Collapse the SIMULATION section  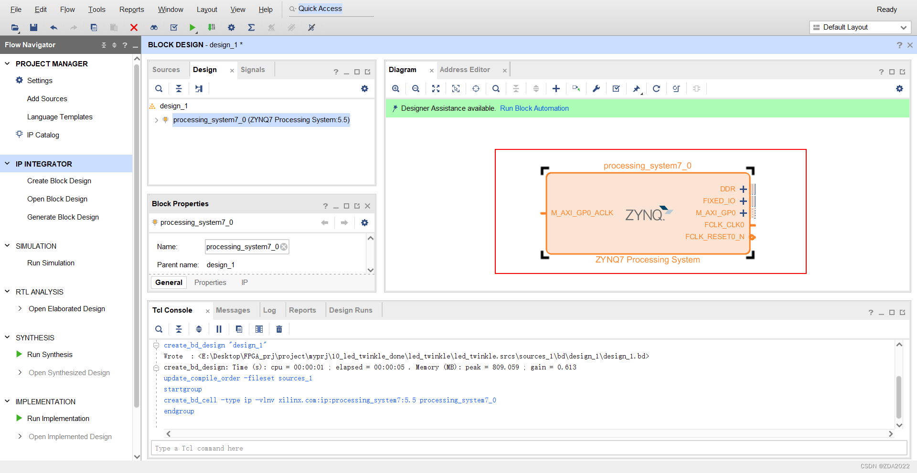[x=7, y=246]
